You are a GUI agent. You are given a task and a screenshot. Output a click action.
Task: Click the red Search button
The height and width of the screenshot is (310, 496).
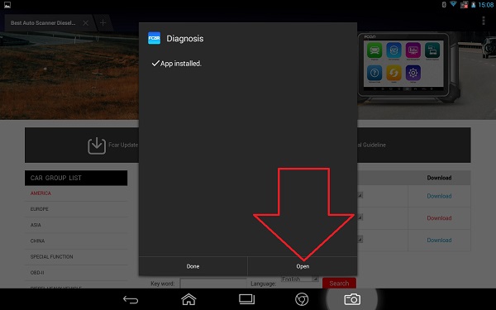tap(339, 283)
